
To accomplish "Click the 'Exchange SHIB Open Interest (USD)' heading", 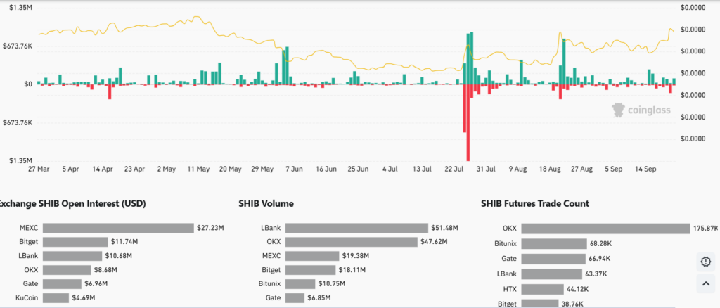I will click(72, 203).
